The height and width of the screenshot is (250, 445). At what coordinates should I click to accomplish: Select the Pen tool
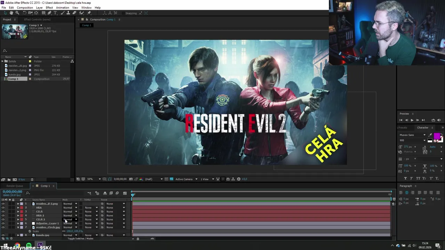49,13
